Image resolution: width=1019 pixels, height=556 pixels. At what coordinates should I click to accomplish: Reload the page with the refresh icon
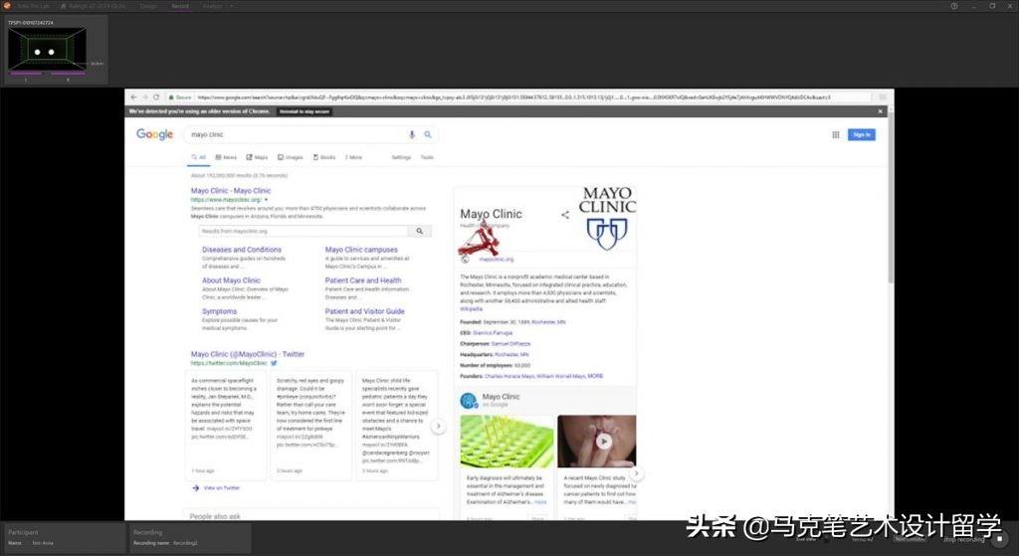(156, 96)
